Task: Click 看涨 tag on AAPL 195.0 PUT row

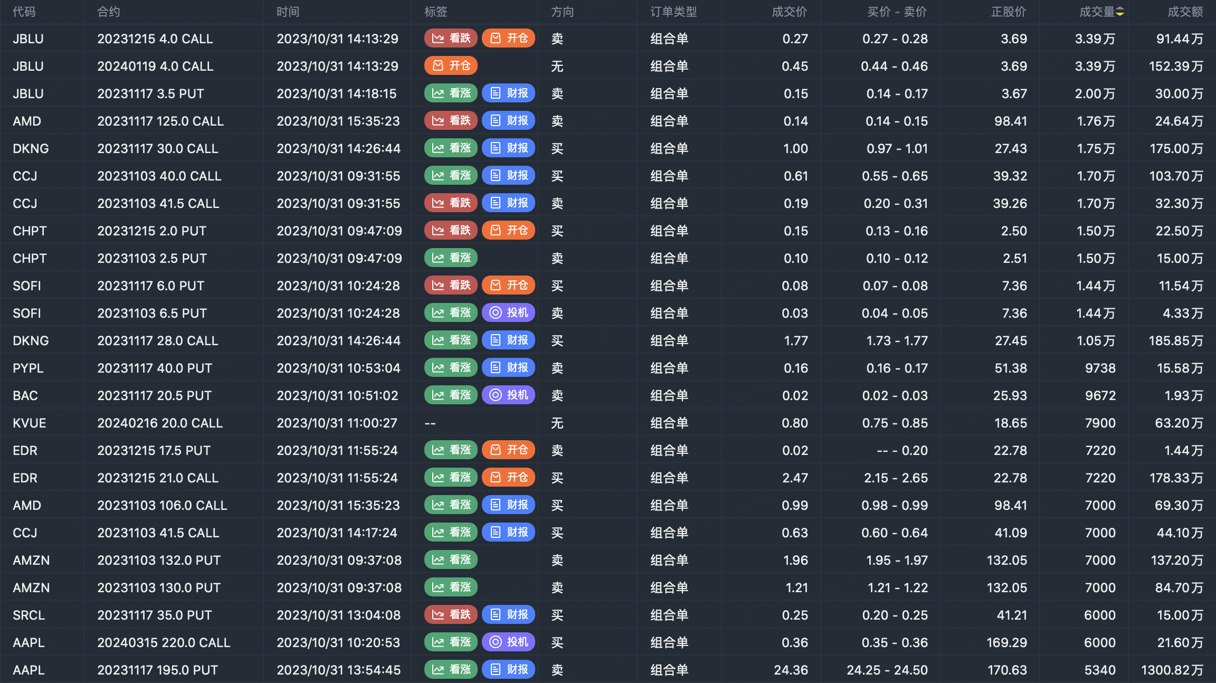Action: pyautogui.click(x=451, y=669)
